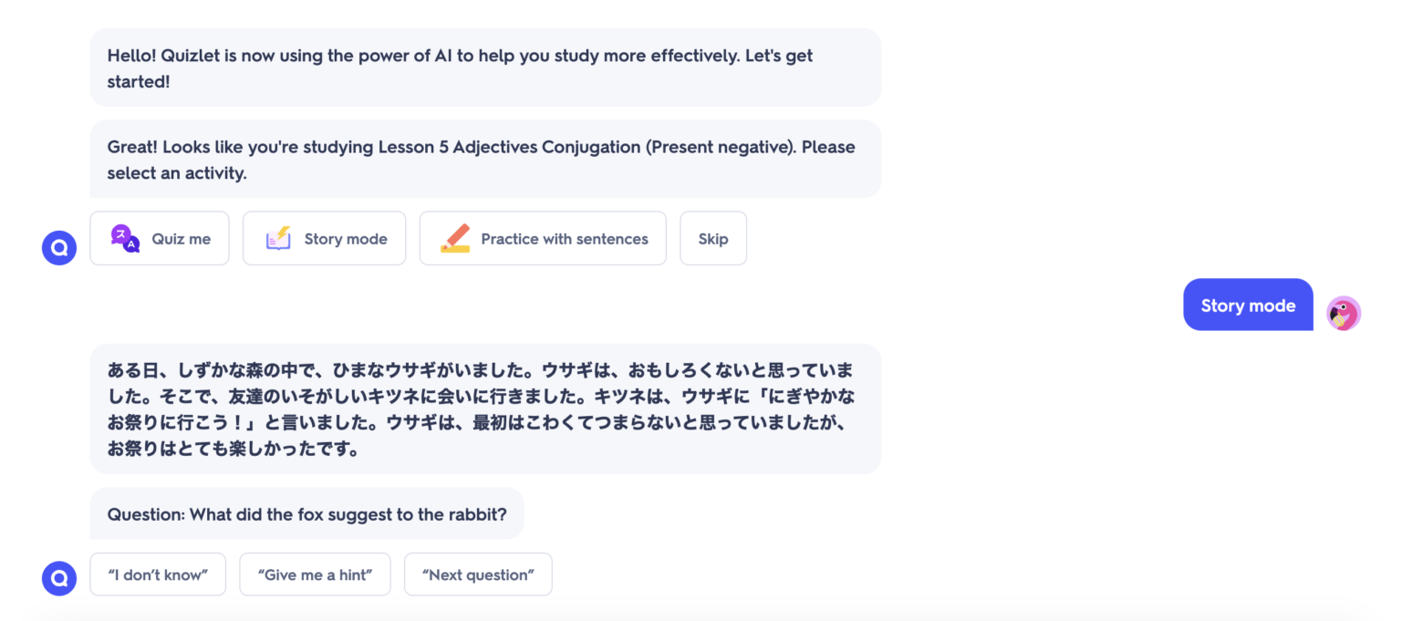The width and height of the screenshot is (1401, 621).
Task: Request a hint with "Give me a hint"
Action: click(x=315, y=574)
